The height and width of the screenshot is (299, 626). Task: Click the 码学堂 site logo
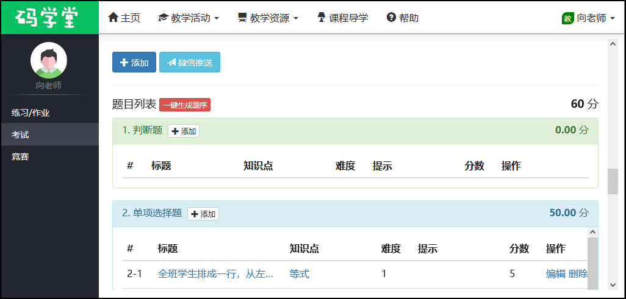(x=47, y=18)
